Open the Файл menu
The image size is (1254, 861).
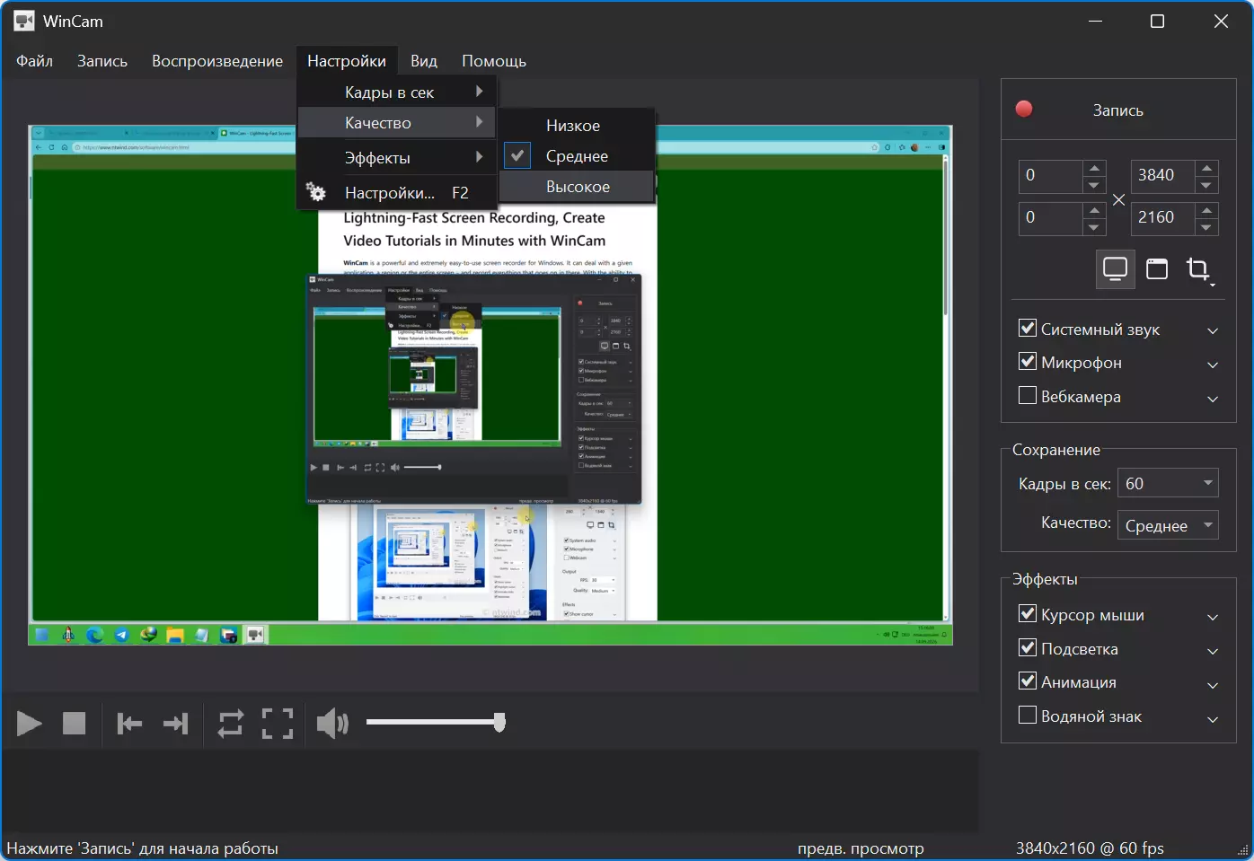pyautogui.click(x=34, y=61)
